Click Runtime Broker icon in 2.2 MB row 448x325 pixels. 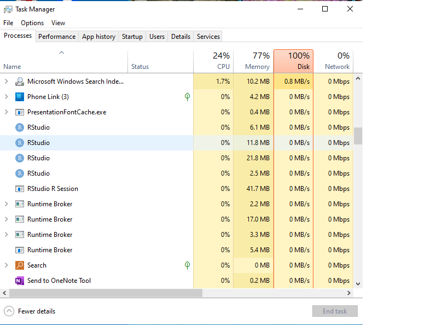[20, 204]
